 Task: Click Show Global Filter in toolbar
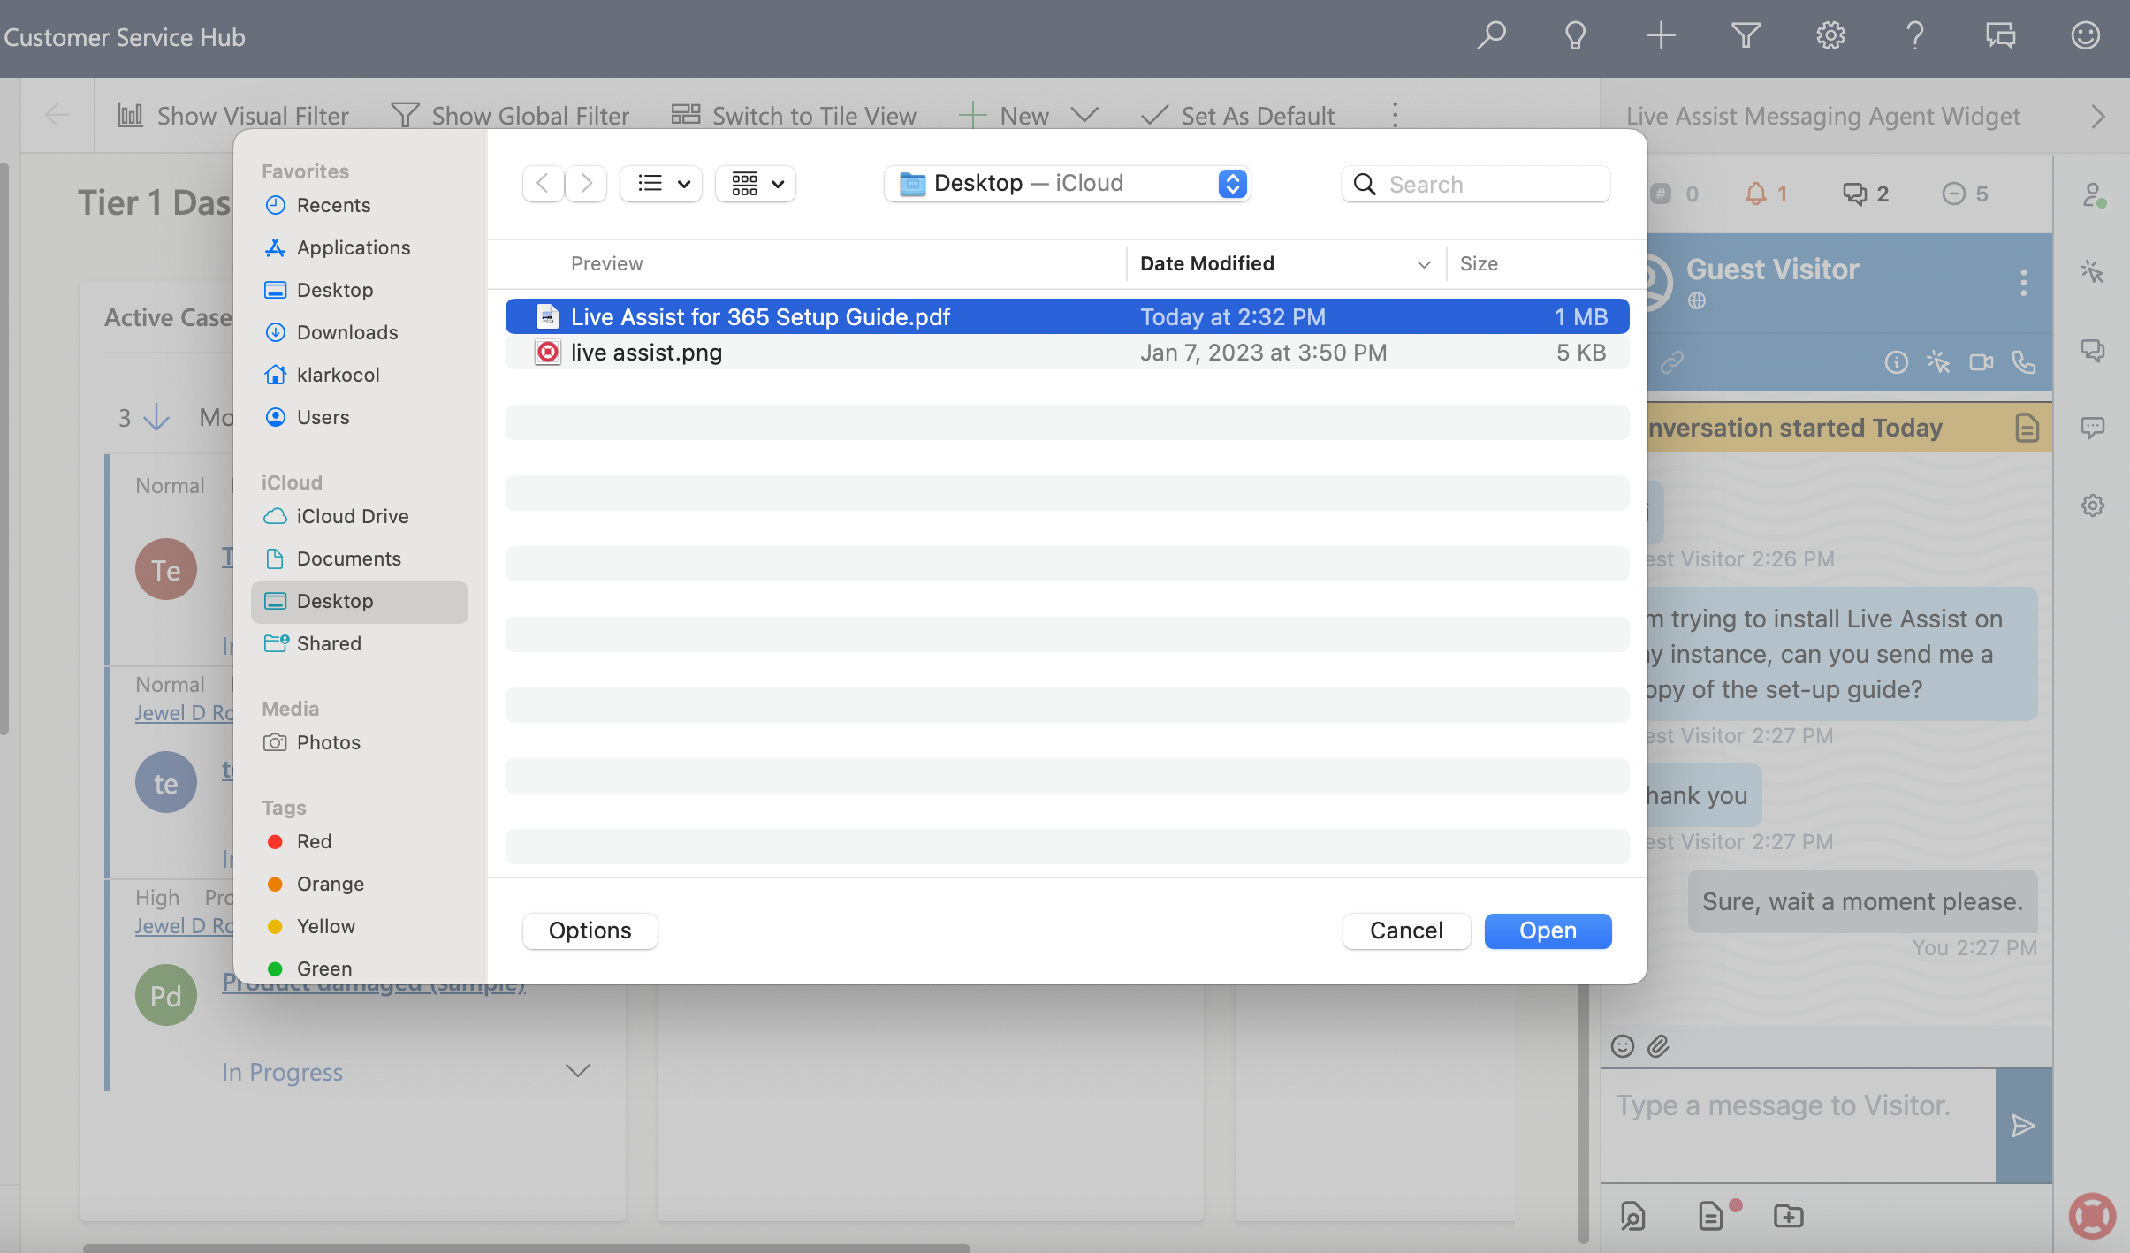click(510, 116)
